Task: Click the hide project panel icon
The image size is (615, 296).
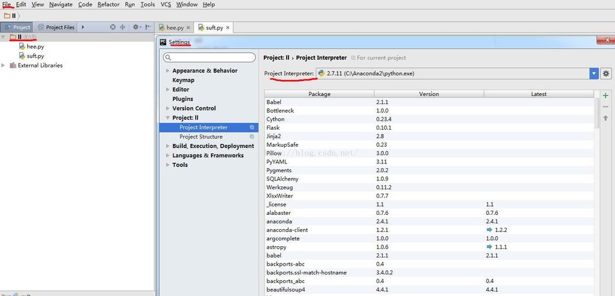Action: tap(148, 27)
